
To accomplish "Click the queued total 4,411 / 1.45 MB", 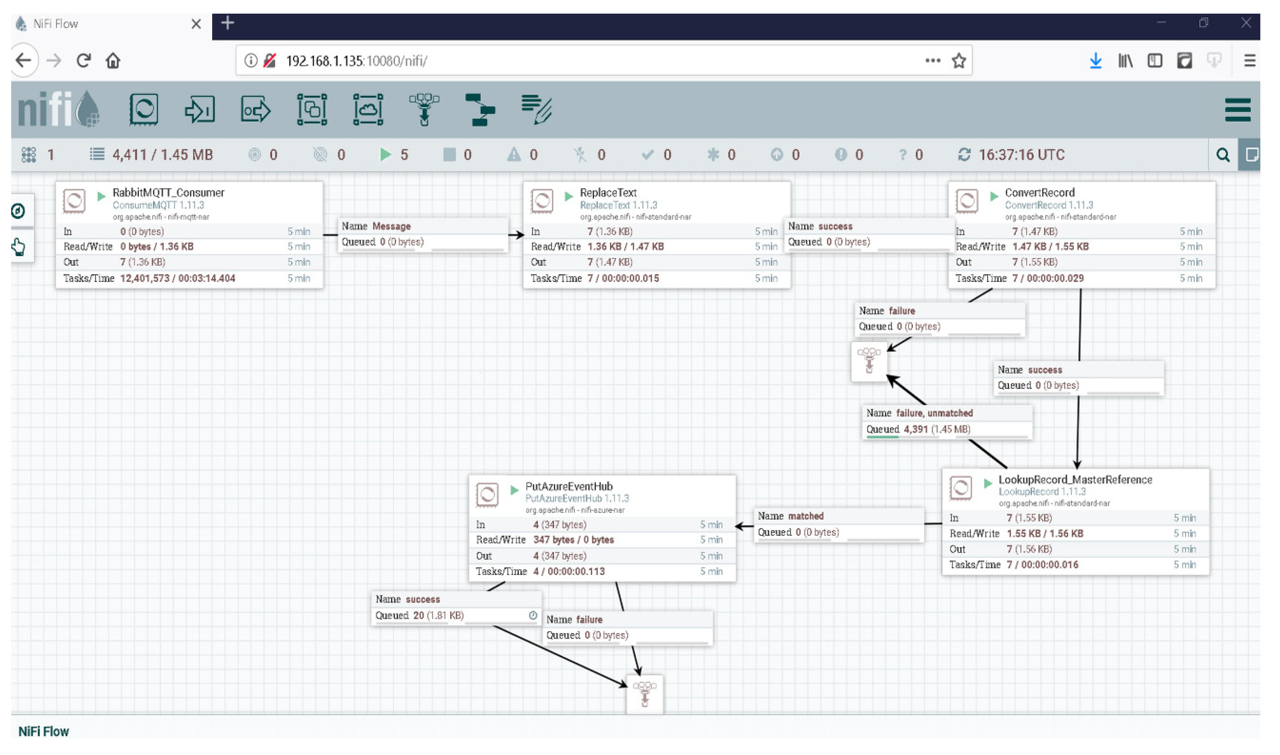I will [x=152, y=155].
